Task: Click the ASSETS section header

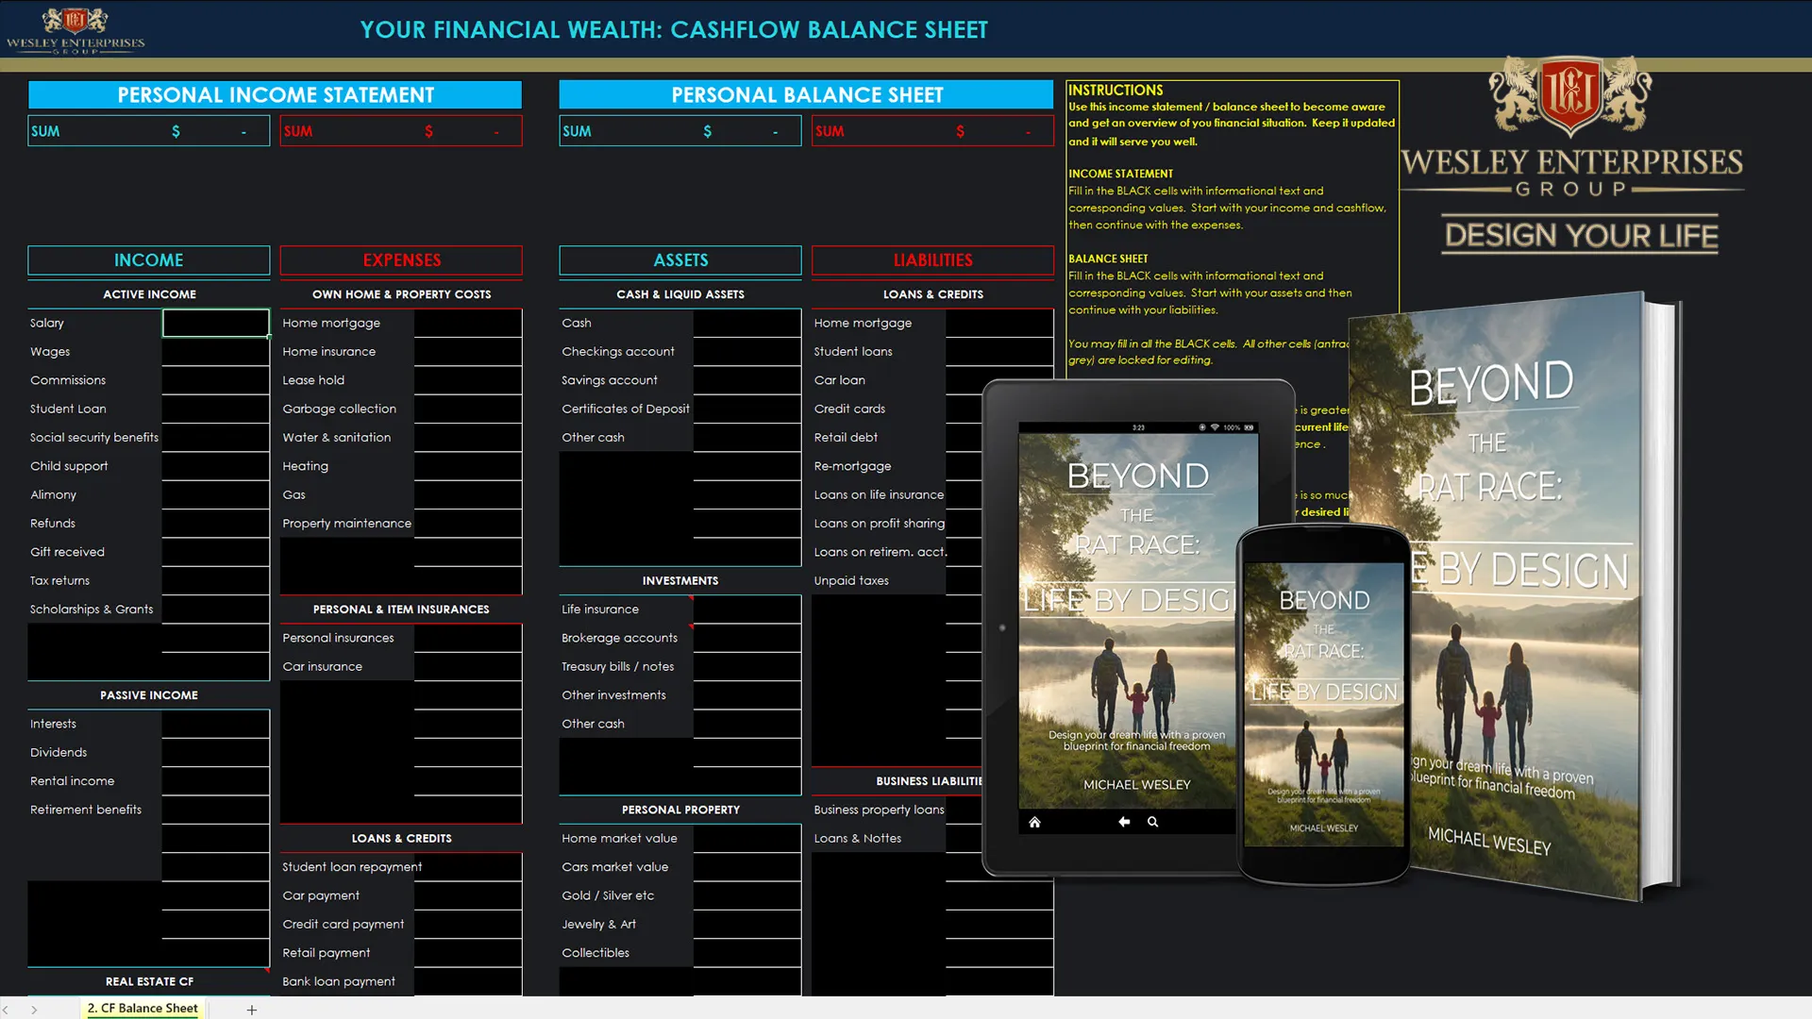Action: point(680,260)
